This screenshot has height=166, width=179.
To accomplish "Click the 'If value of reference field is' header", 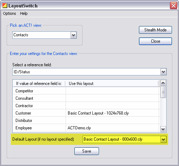I will tap(39, 84).
